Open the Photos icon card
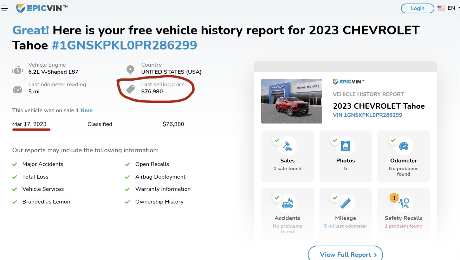The image size is (460, 260). [x=345, y=156]
